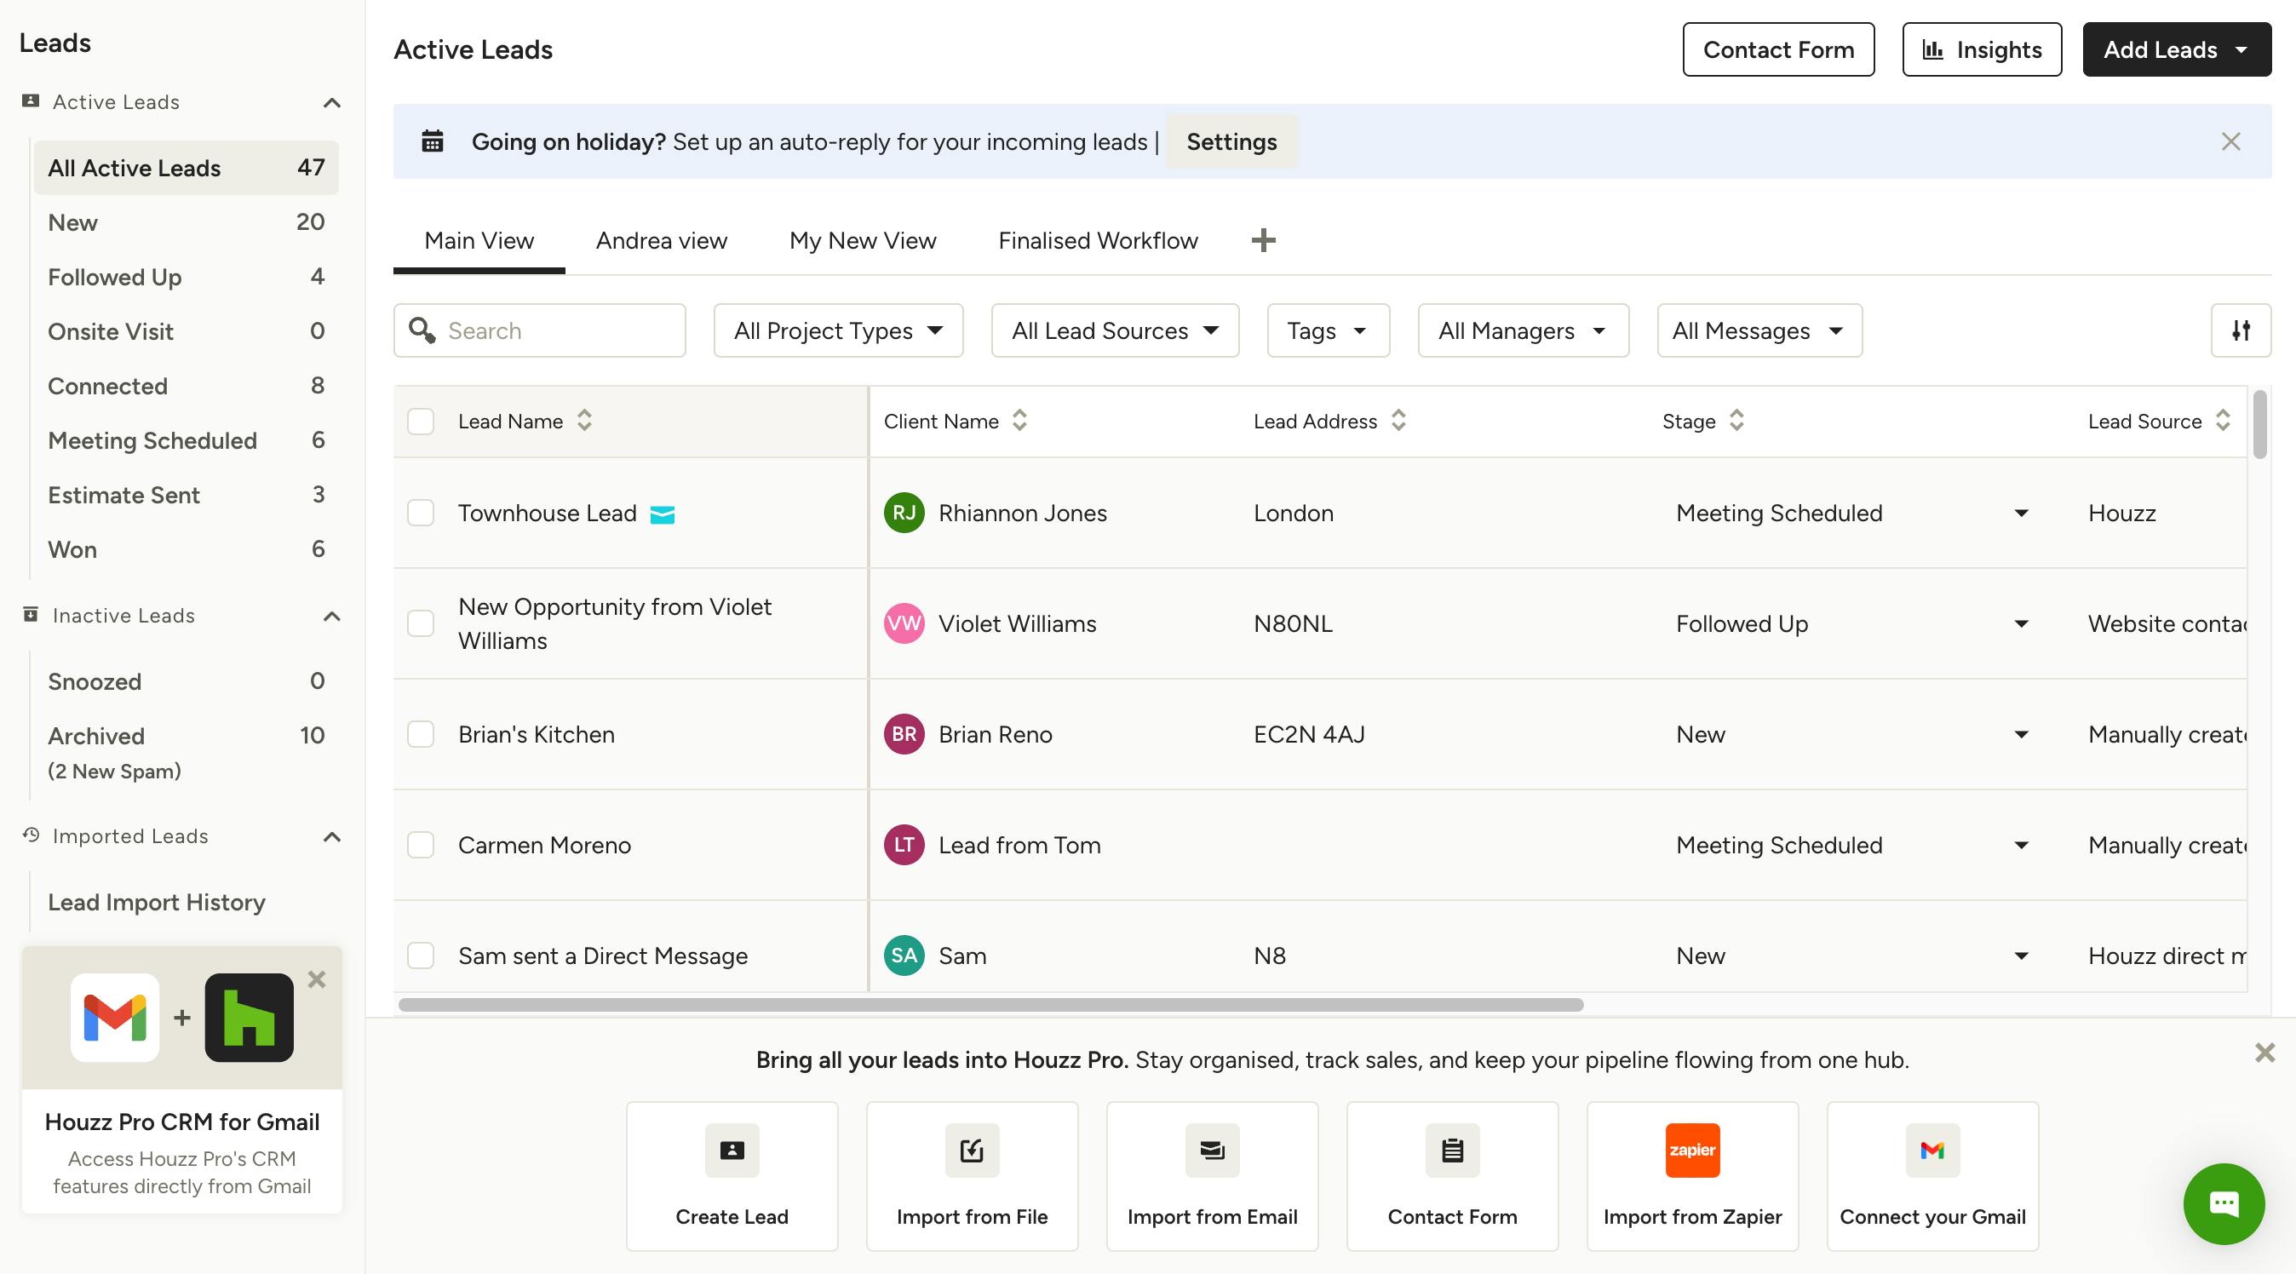Click the Create Lead card icon
Image resolution: width=2296 pixels, height=1274 pixels.
point(732,1150)
